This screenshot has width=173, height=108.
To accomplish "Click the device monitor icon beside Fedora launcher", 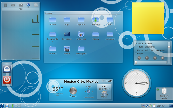I will [7, 106].
